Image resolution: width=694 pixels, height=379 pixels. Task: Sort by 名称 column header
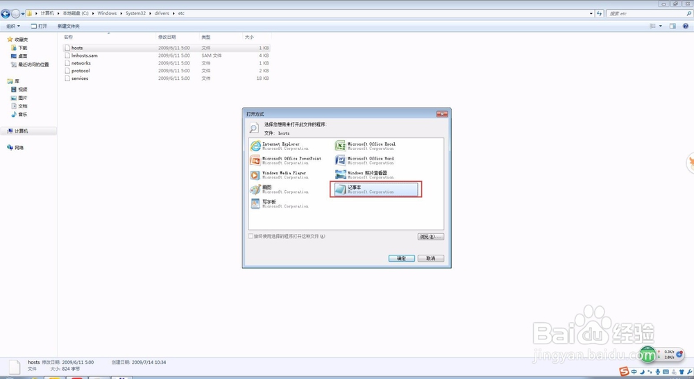point(68,37)
